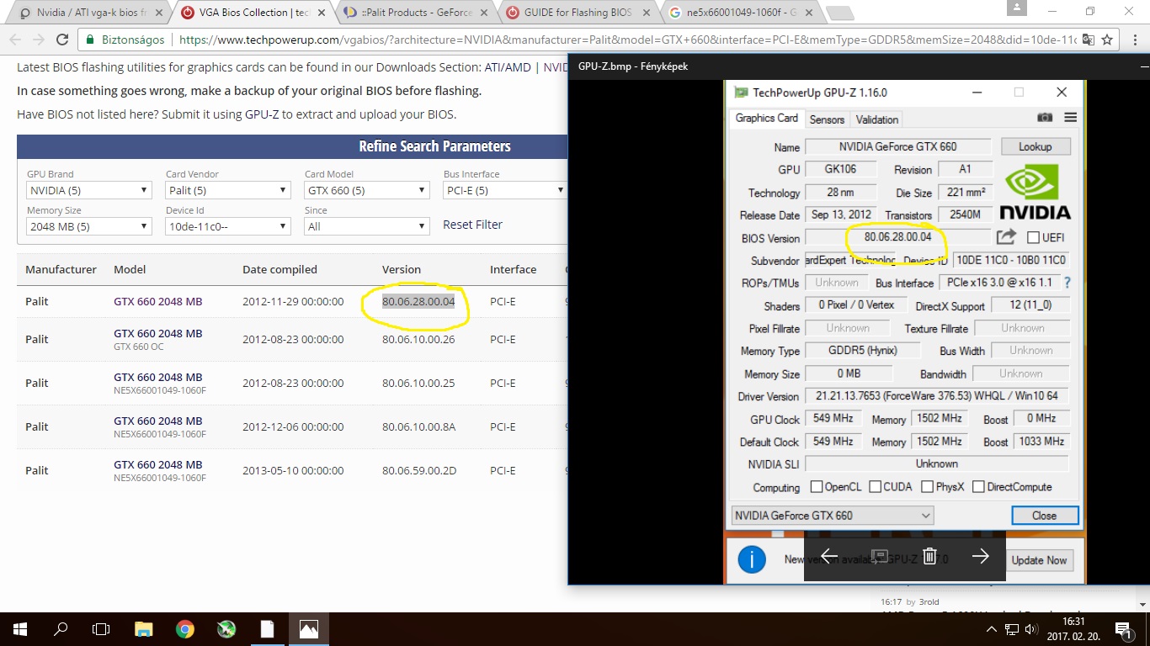Click the NVIDIA logo in GPU-Z
1150x646 pixels.
click(x=1035, y=193)
